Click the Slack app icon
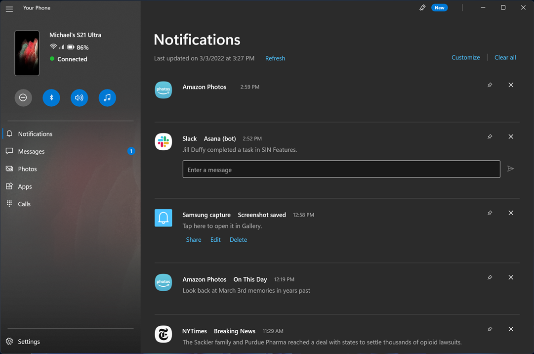Image resolution: width=534 pixels, height=354 pixels. (x=164, y=142)
